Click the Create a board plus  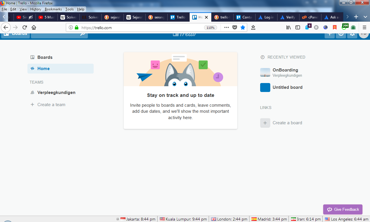pyautogui.click(x=265, y=123)
